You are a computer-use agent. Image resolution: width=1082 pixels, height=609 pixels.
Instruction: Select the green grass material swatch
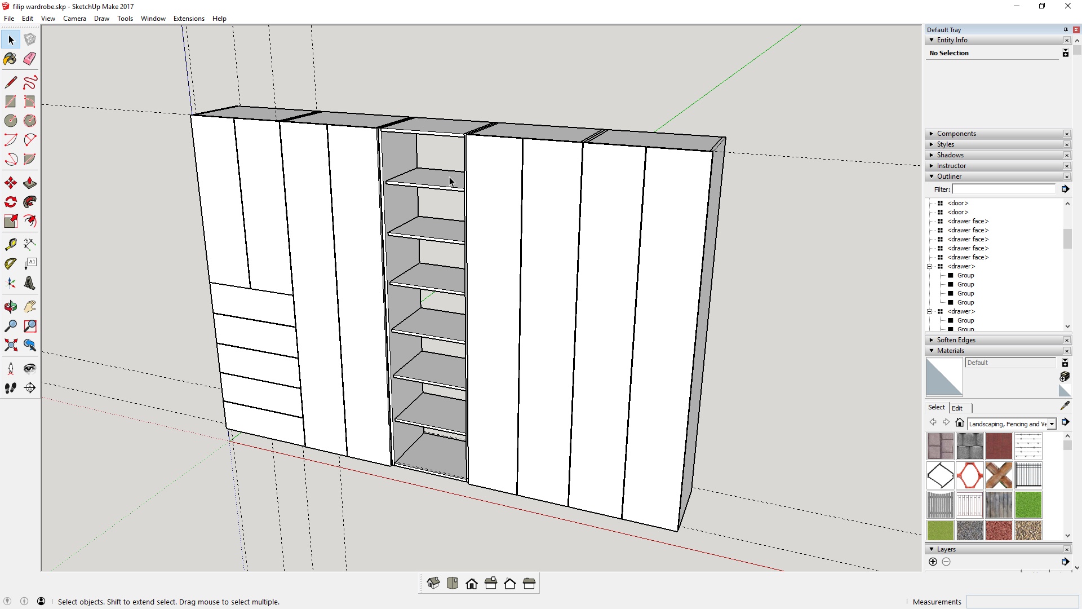[x=1030, y=505]
